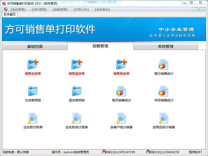The width and height of the screenshot is (208, 156).
Task: Switch to the 销售管理 panel tab
Action: tap(100, 46)
